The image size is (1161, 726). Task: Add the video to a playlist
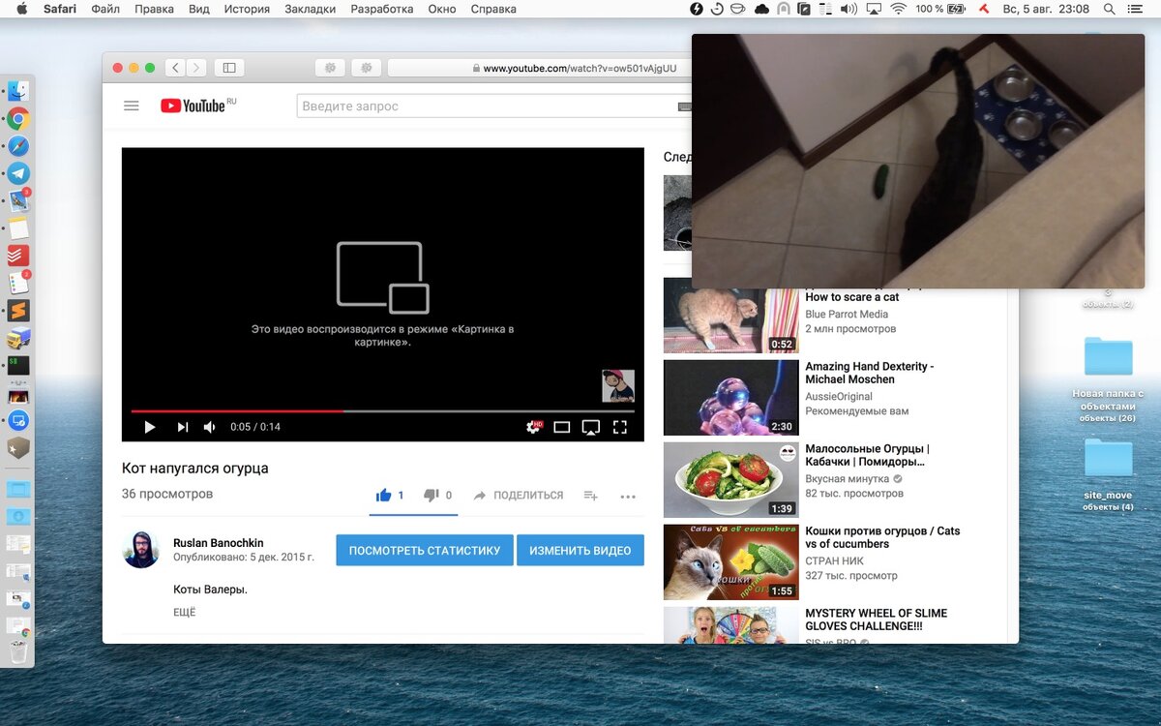click(590, 495)
